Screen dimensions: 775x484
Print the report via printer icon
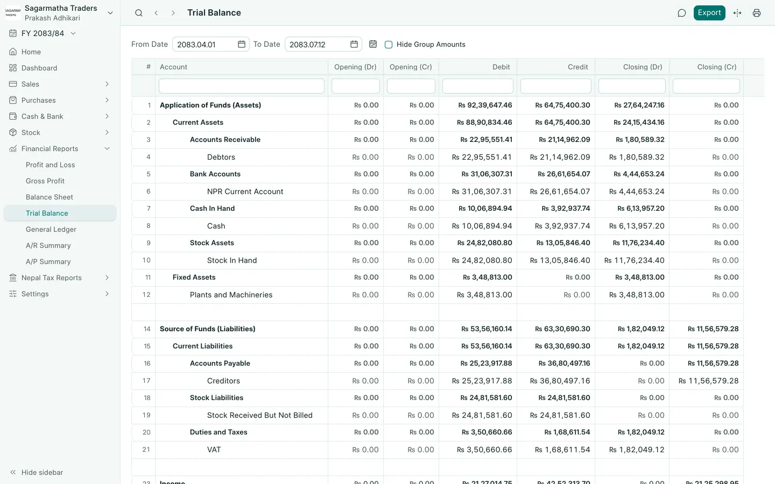pos(757,13)
